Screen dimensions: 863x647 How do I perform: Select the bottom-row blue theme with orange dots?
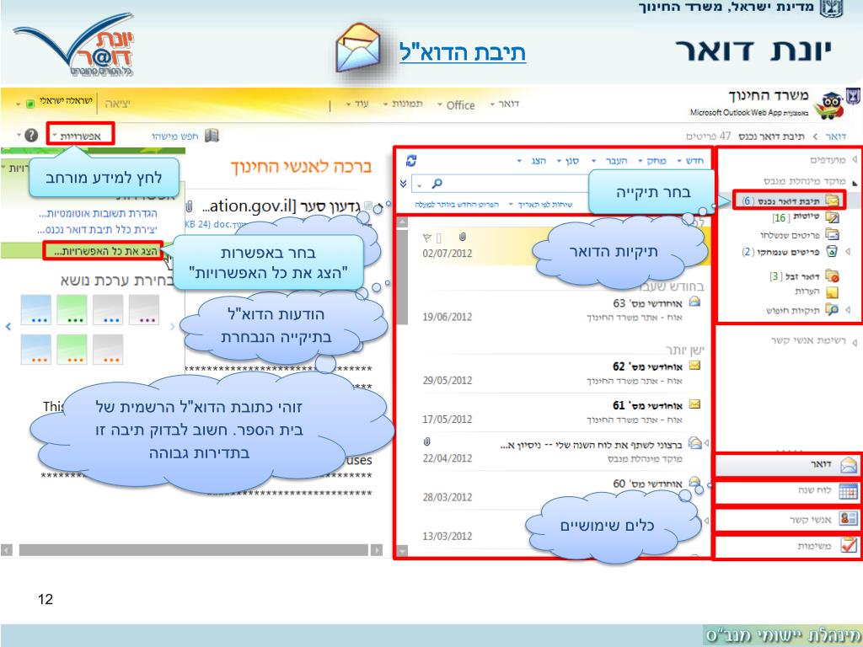(35, 349)
